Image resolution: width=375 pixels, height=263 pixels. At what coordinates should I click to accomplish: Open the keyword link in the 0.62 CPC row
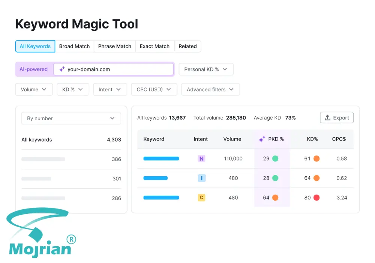[156, 178]
